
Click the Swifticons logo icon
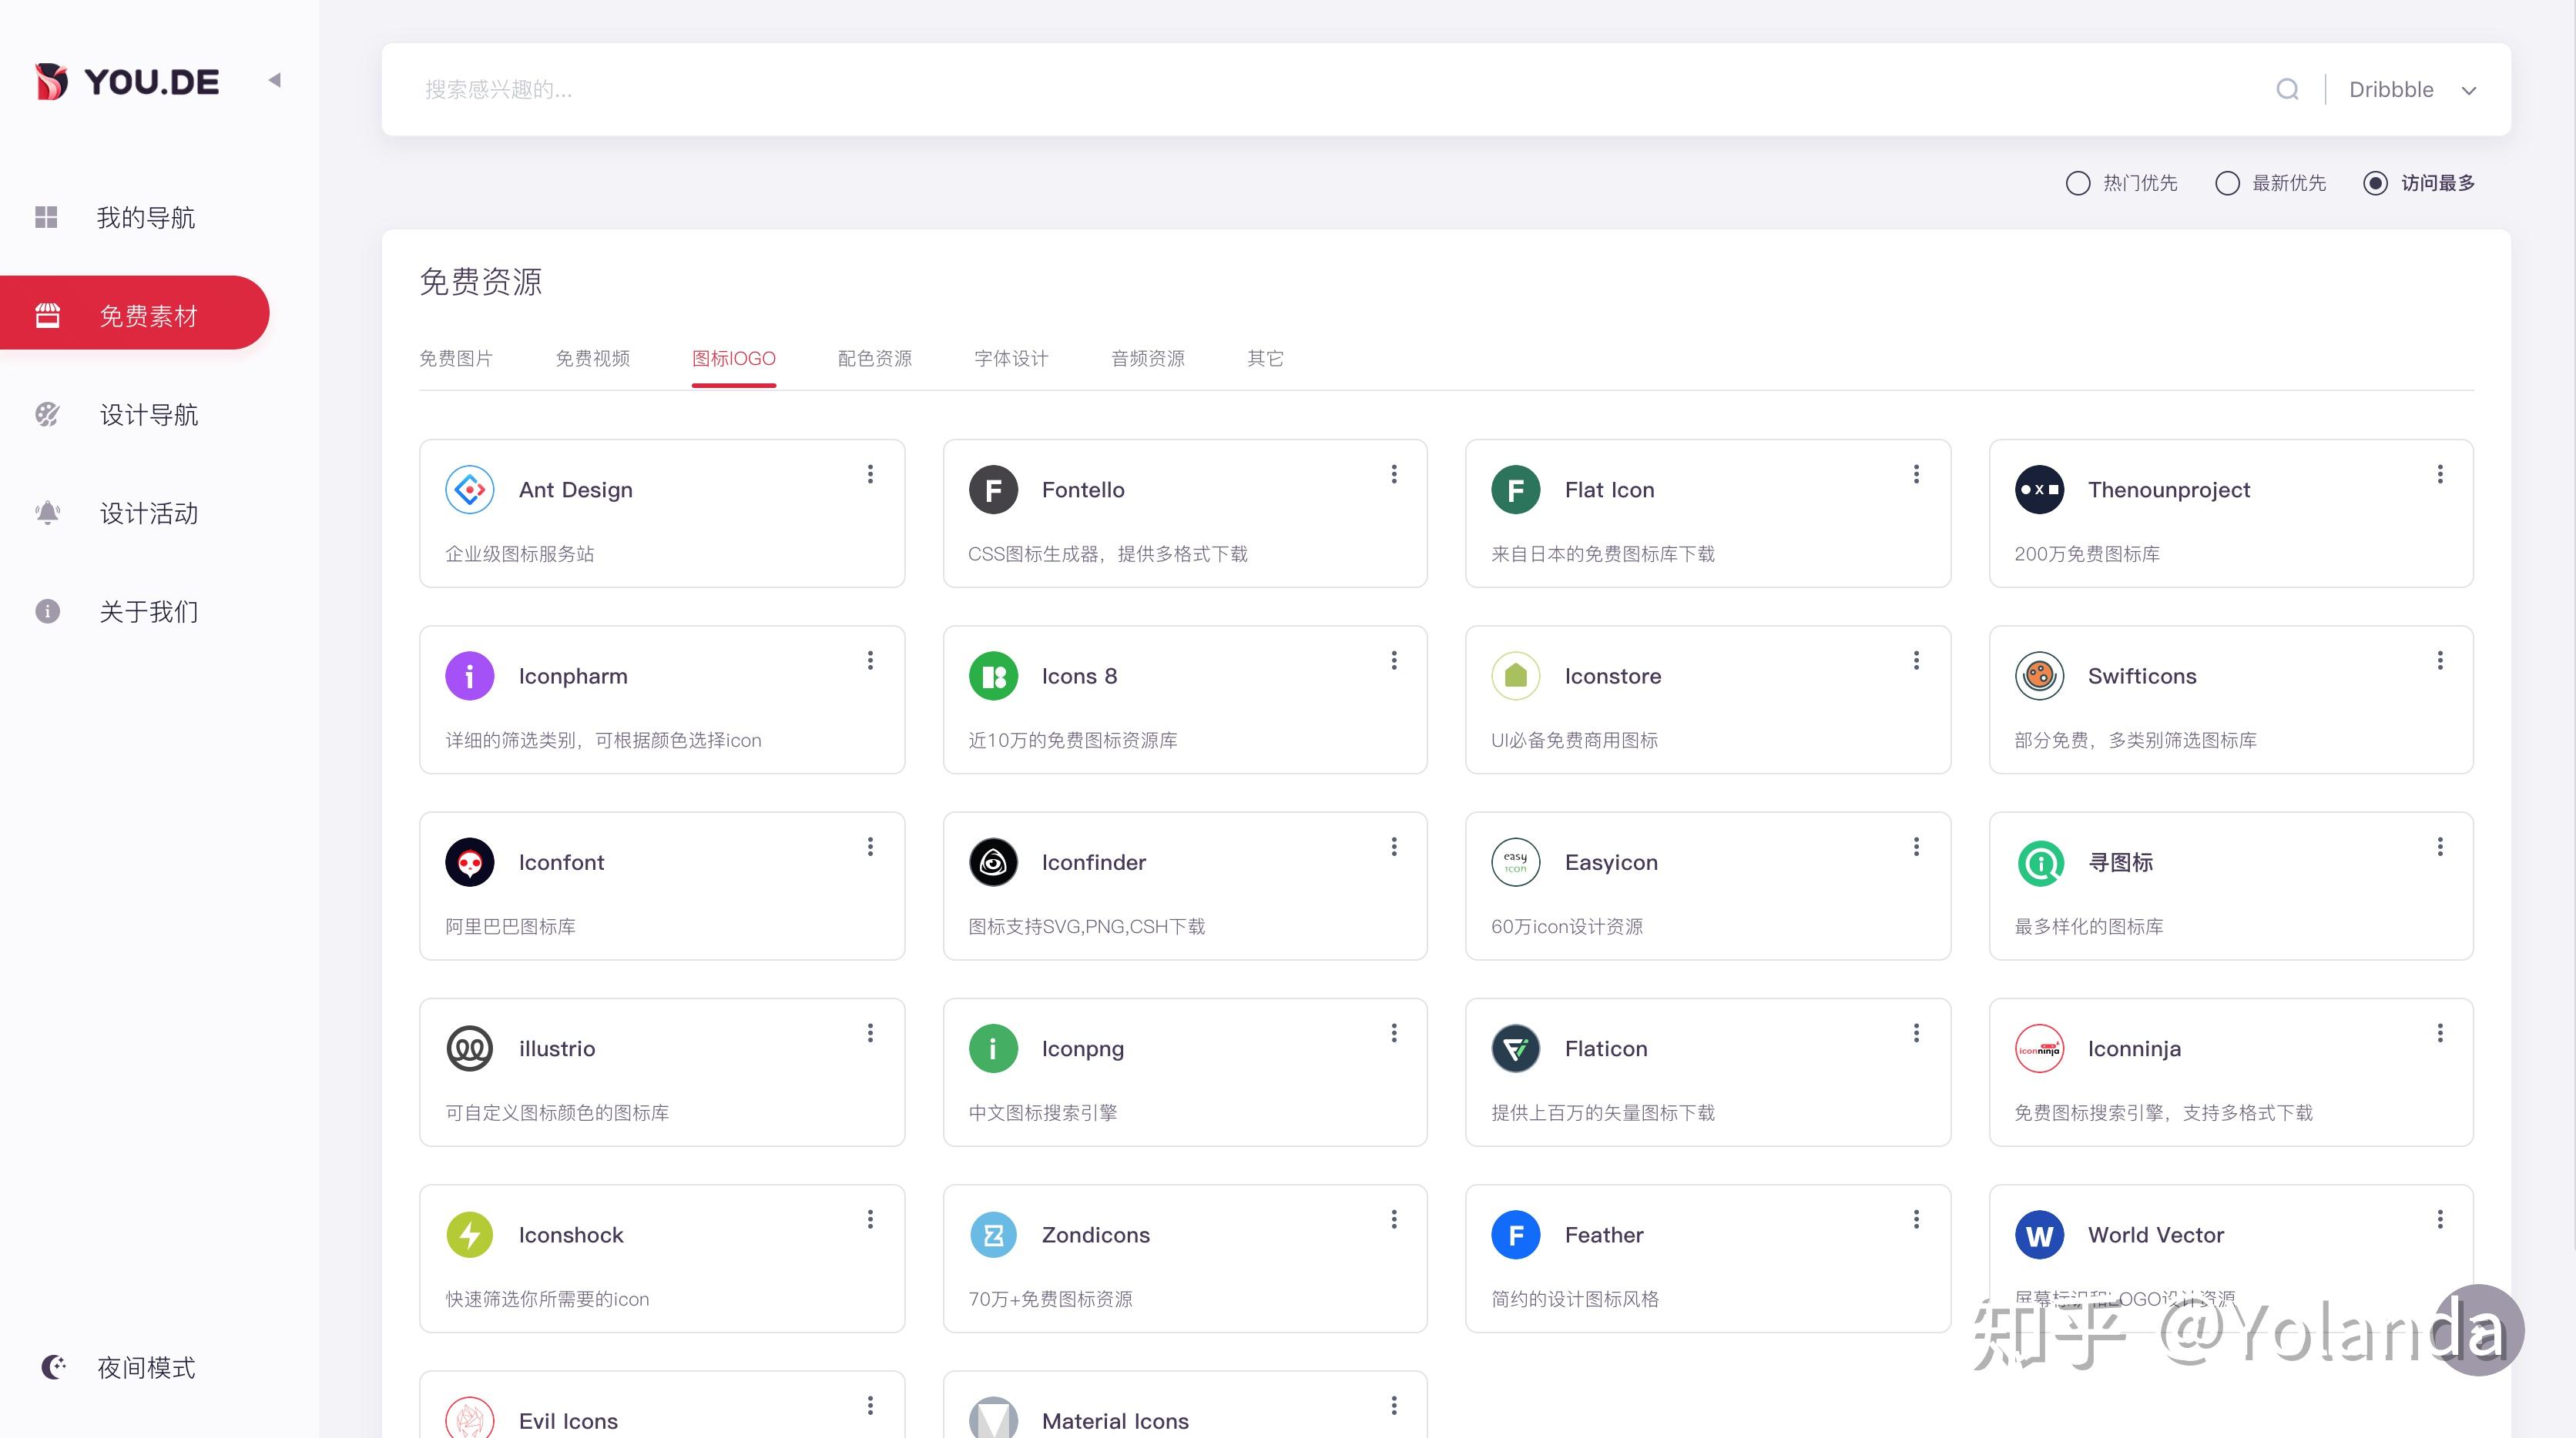(x=2039, y=676)
